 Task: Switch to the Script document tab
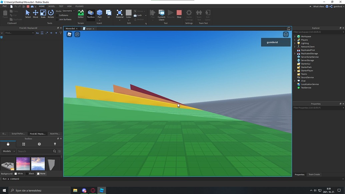coord(88,29)
